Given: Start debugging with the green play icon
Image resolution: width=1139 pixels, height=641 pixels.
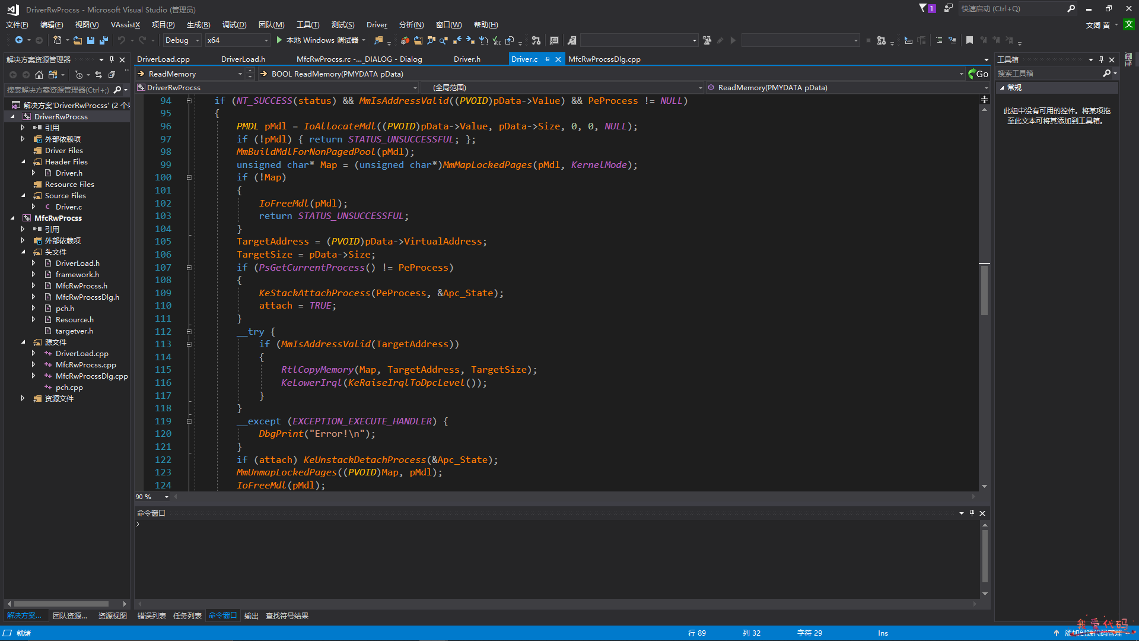Looking at the screenshot, I should pos(279,40).
